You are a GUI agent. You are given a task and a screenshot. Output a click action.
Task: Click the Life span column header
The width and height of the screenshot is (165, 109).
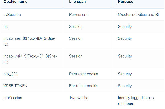[x=77, y=2]
